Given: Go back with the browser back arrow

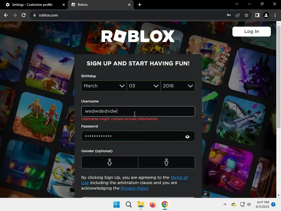Looking at the screenshot, I should (6, 15).
